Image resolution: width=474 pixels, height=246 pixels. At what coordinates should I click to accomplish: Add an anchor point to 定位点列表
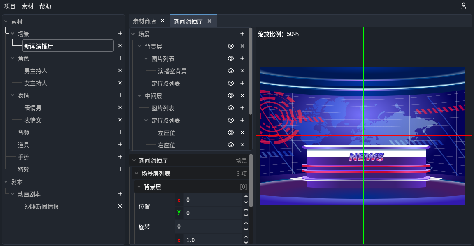[242, 83]
